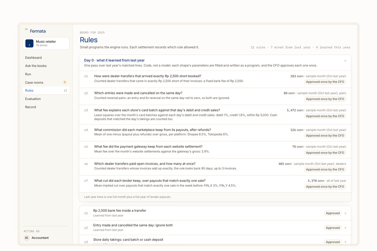Select rule about dealer transfers paying invoices

(215, 167)
